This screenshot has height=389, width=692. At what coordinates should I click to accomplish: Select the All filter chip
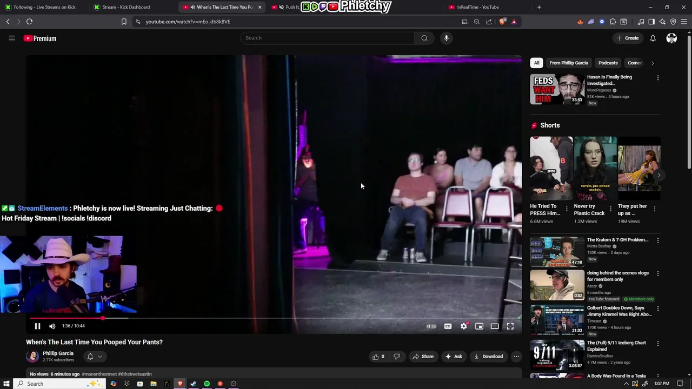pyautogui.click(x=536, y=63)
